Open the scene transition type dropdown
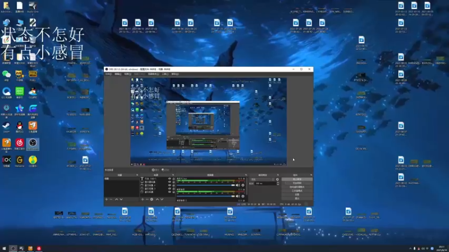Screen dimensions: 449x252 (x=262, y=179)
